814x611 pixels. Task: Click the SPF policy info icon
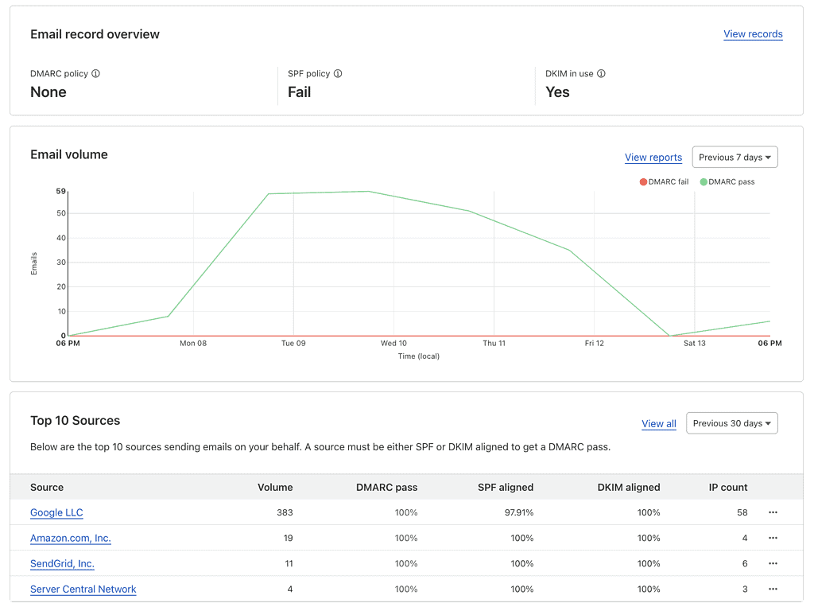[338, 73]
